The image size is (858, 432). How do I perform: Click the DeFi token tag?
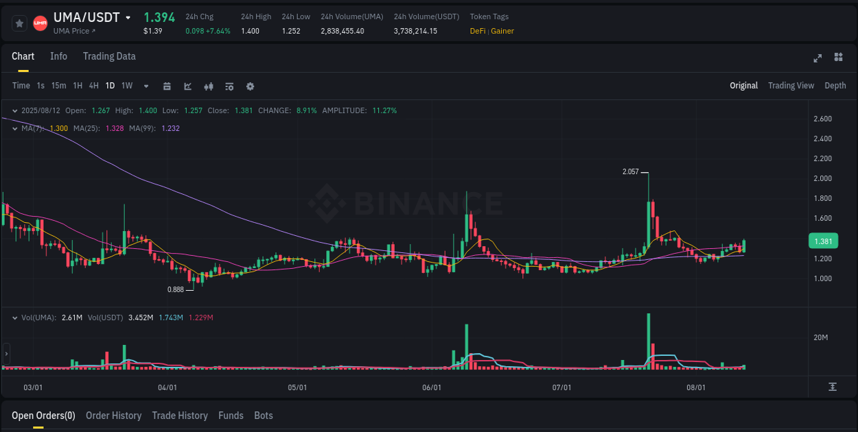[478, 31]
